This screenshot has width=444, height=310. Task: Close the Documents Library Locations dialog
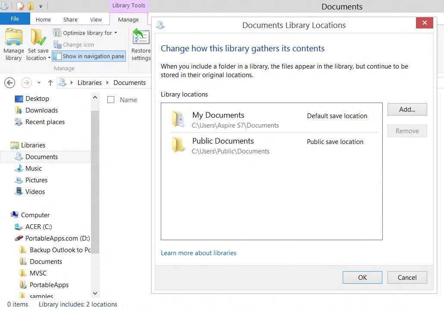point(424,23)
